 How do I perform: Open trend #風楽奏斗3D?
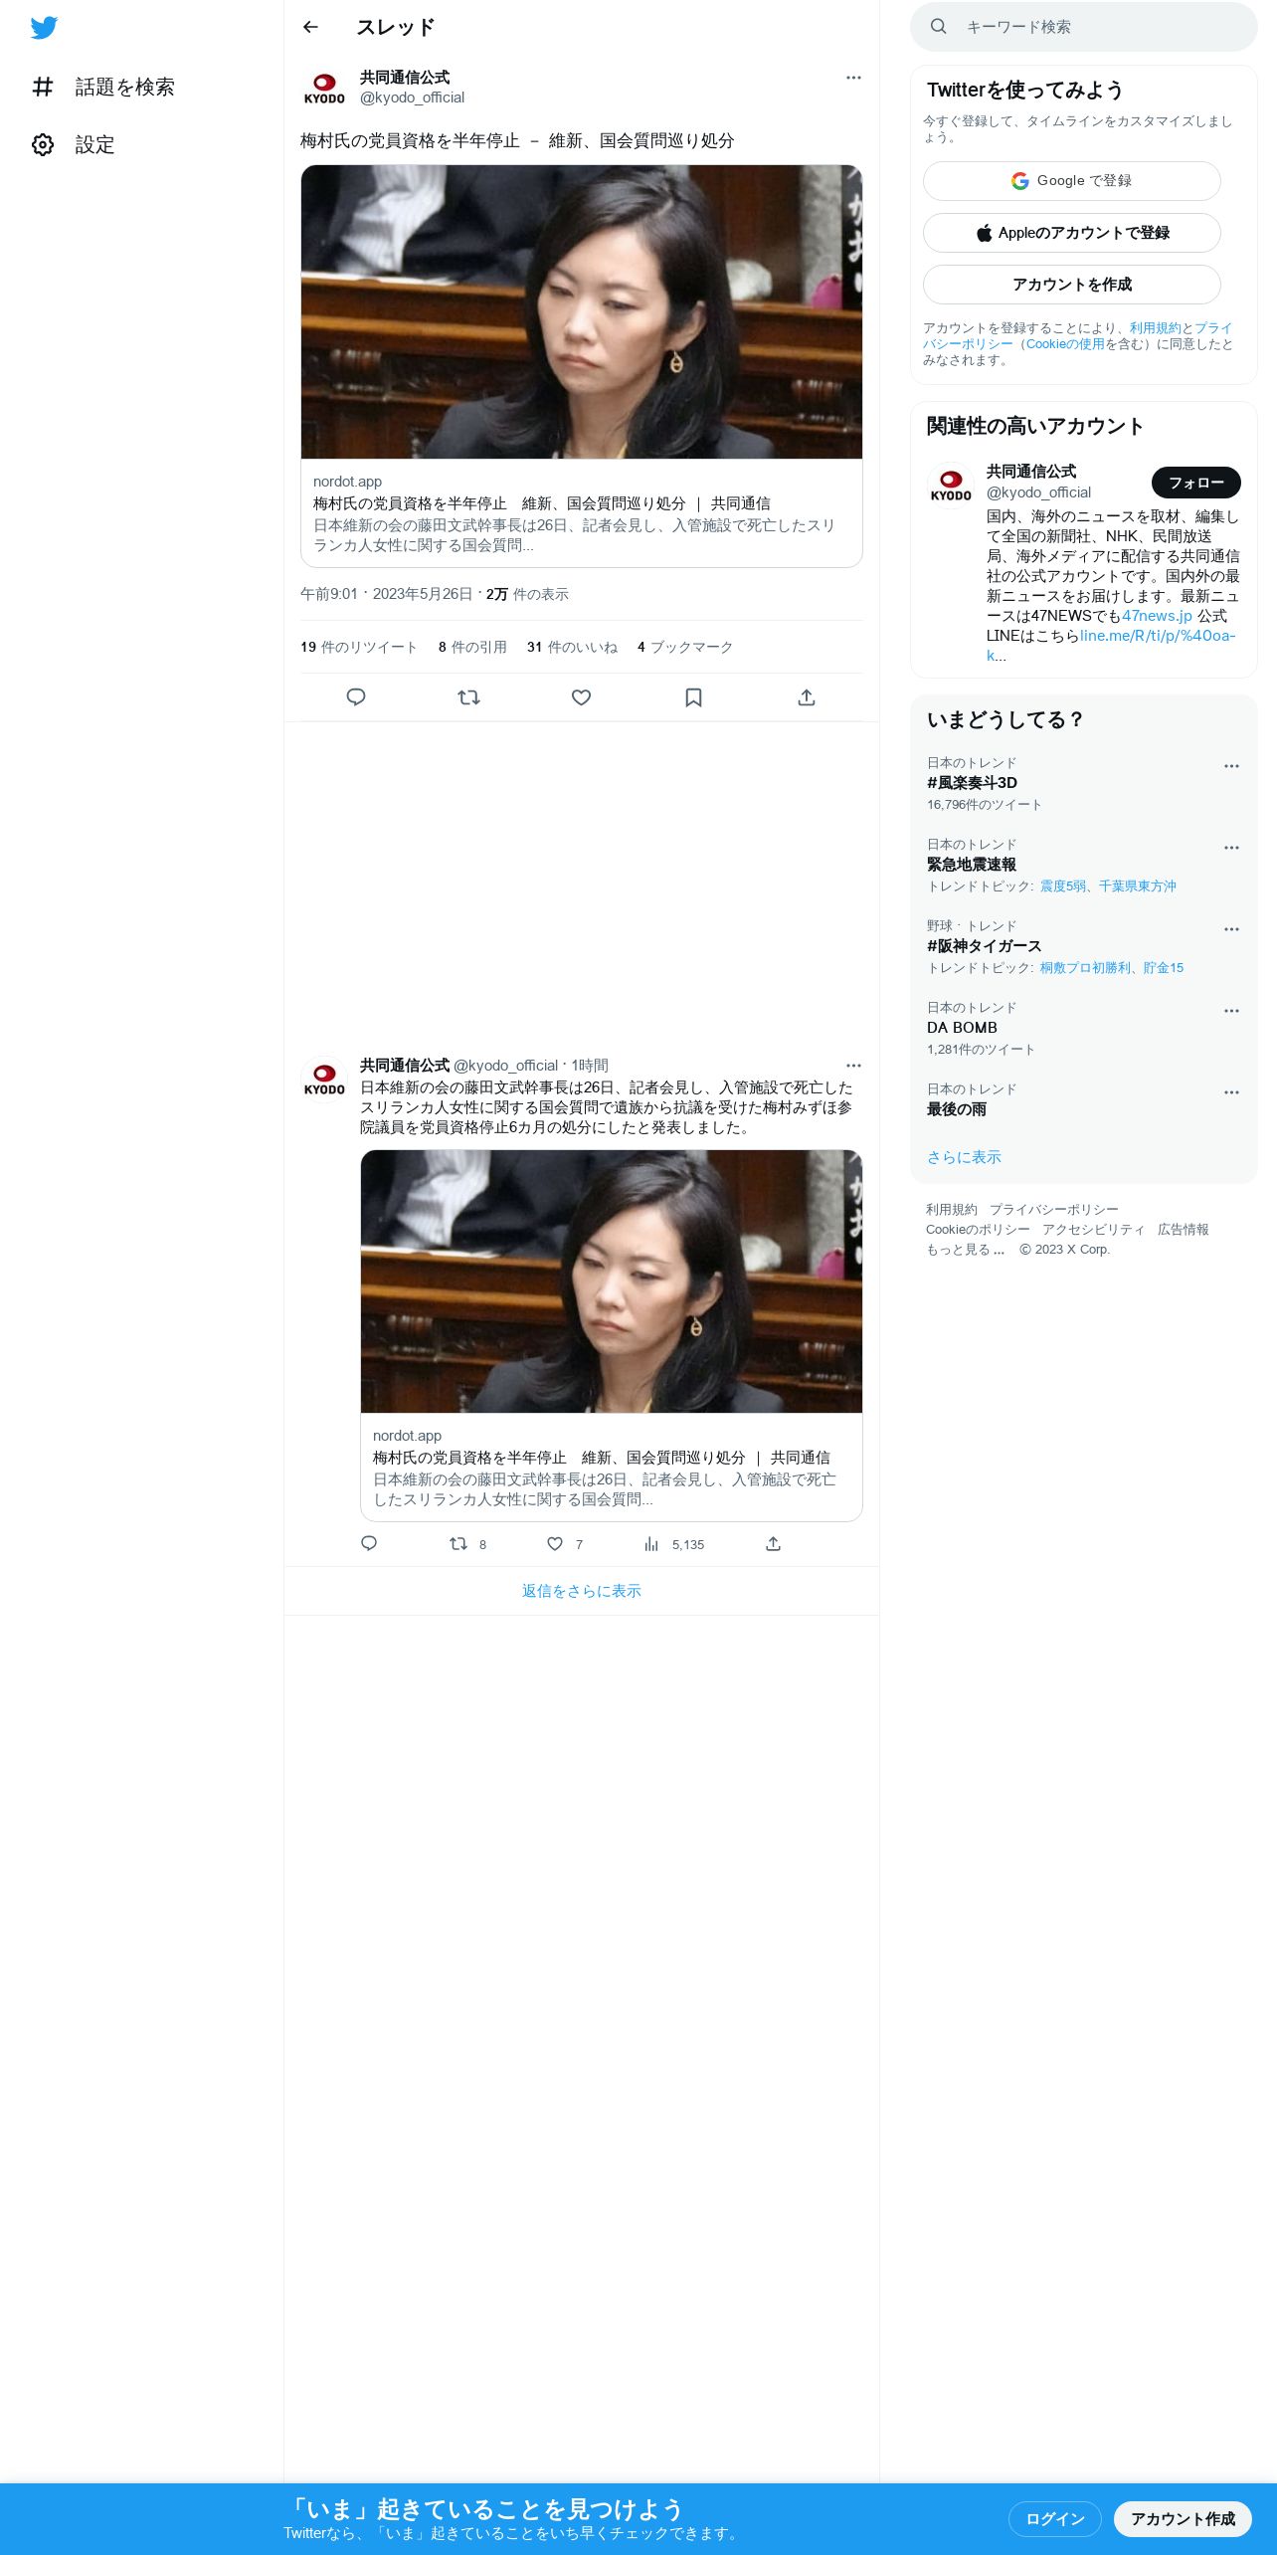click(972, 783)
